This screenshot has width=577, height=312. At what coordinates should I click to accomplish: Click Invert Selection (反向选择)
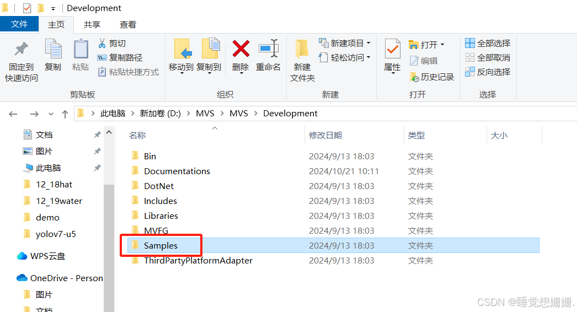488,72
